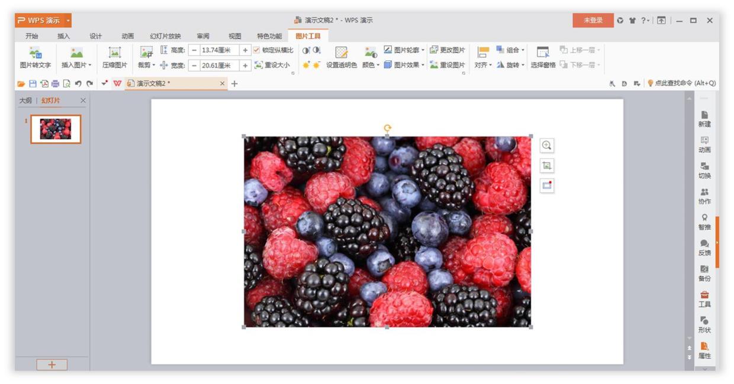Click the magnifier icon beside the image
734x384 pixels.
545,144
